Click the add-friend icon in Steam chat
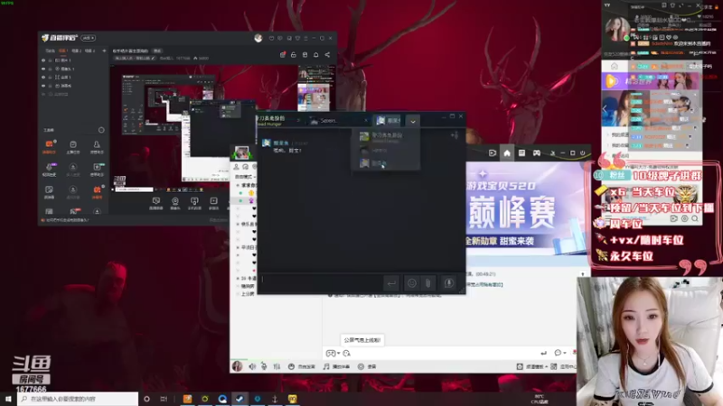The image size is (723, 406). [x=455, y=134]
